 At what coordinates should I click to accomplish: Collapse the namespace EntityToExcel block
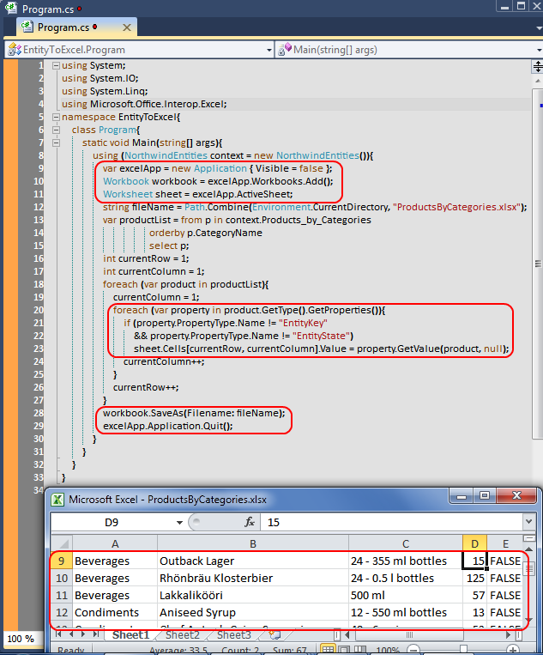point(56,117)
